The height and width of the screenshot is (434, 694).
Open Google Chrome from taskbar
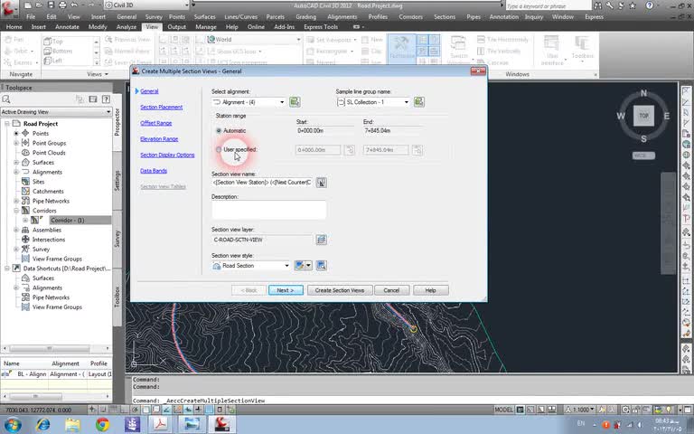(102, 425)
